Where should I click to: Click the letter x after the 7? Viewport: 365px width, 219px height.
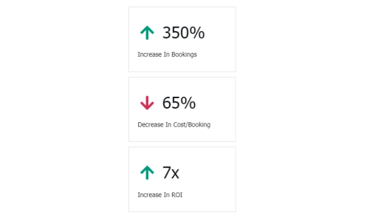click(x=176, y=173)
